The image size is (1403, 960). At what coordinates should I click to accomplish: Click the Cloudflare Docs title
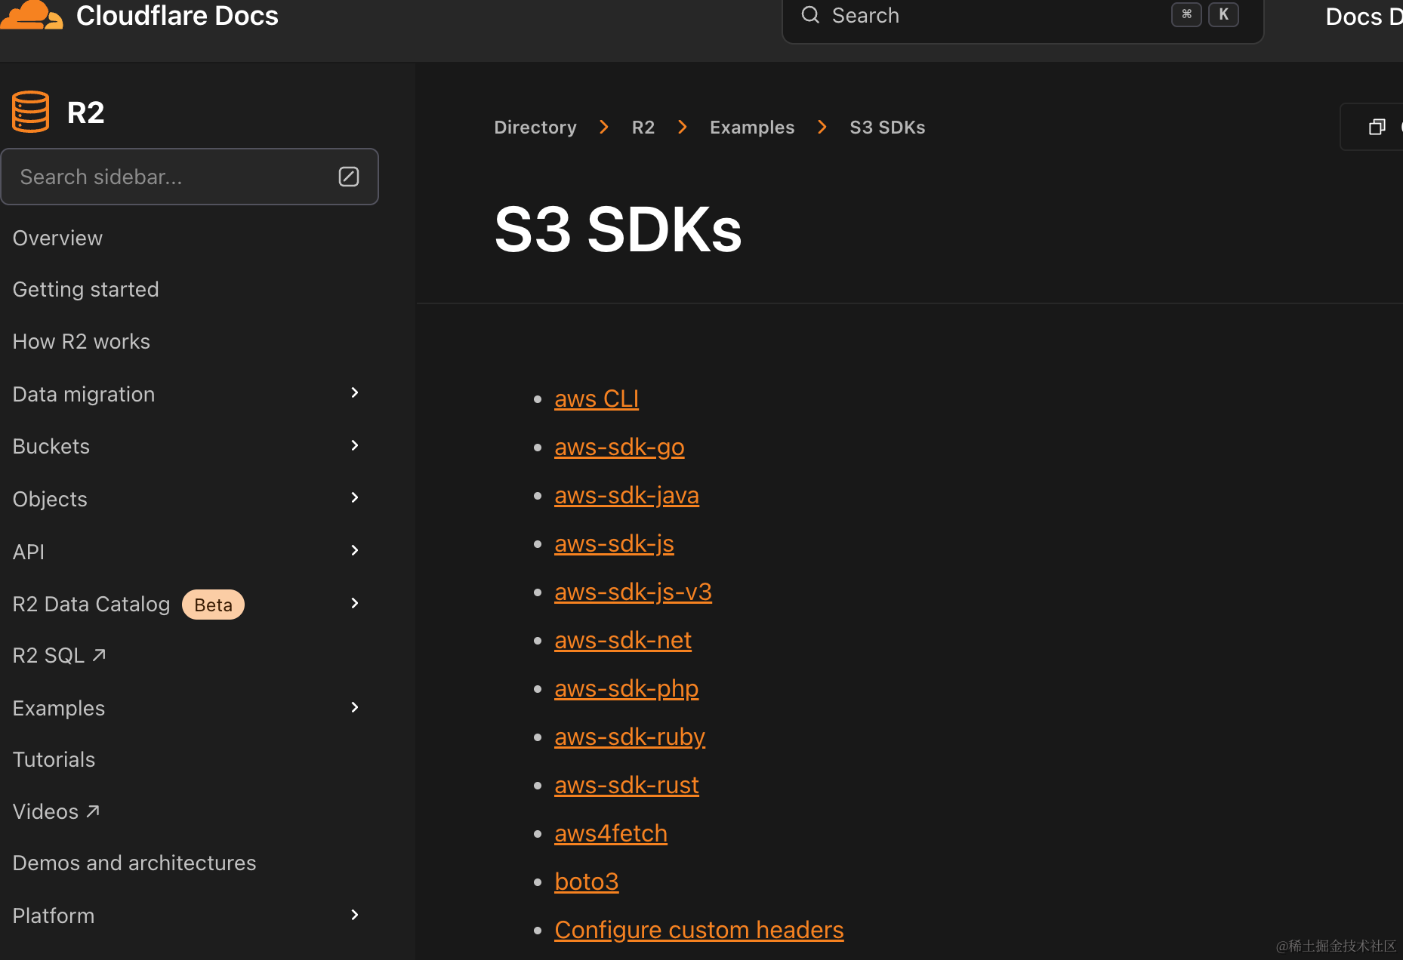click(177, 15)
